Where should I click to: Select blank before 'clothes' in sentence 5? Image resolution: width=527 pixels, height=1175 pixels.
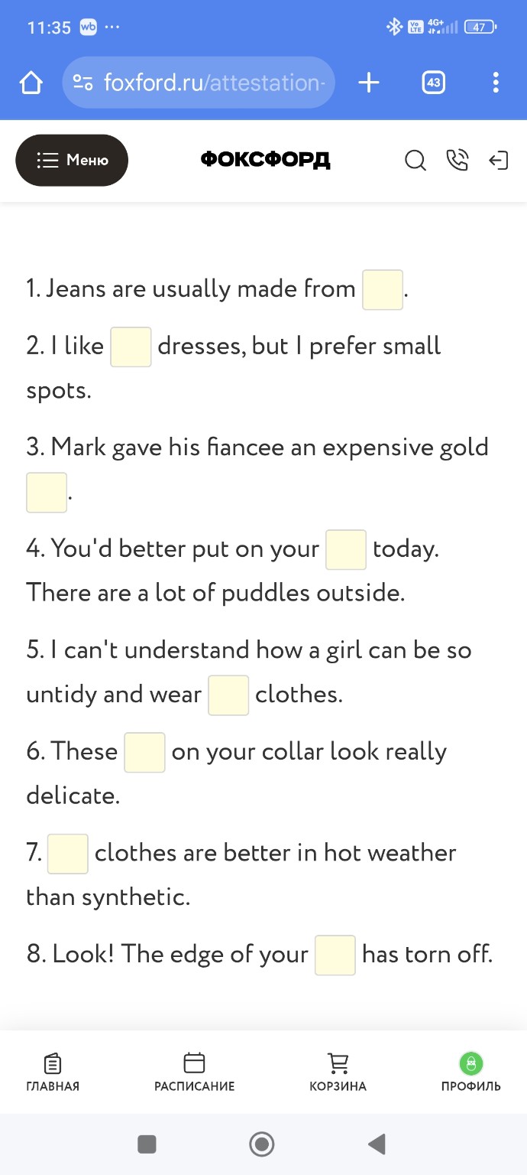pos(228,695)
